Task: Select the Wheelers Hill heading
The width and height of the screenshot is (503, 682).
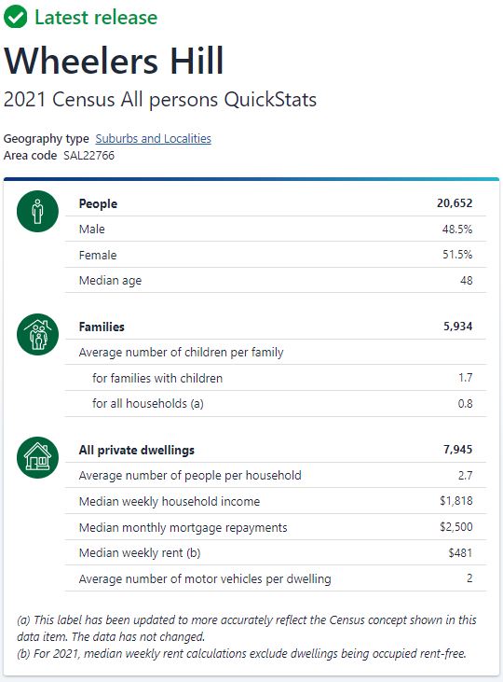Action: coord(114,61)
